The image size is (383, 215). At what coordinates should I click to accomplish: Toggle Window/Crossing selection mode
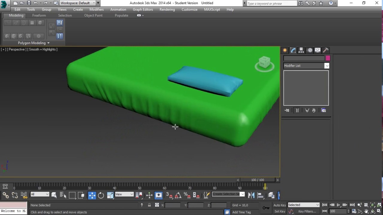point(81,195)
